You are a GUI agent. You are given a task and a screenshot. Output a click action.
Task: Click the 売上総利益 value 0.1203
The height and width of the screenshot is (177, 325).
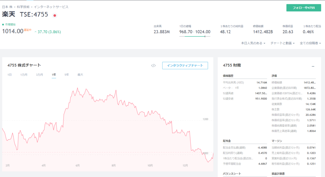(x=311, y=153)
